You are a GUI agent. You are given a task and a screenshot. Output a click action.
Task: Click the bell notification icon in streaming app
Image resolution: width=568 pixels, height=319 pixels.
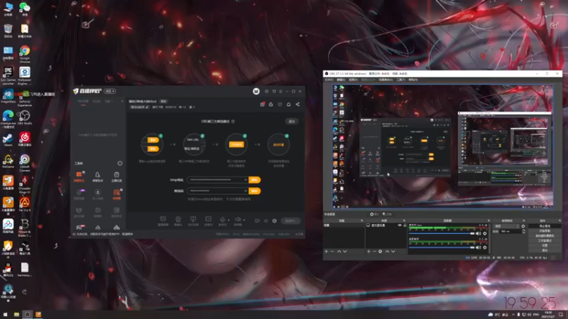pos(289,104)
